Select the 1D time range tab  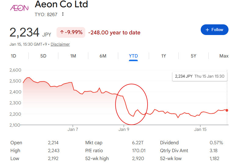[x=13, y=56]
